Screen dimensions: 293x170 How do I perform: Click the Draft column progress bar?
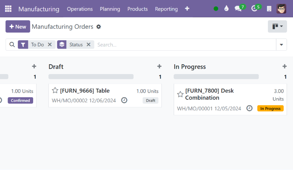[91, 77]
